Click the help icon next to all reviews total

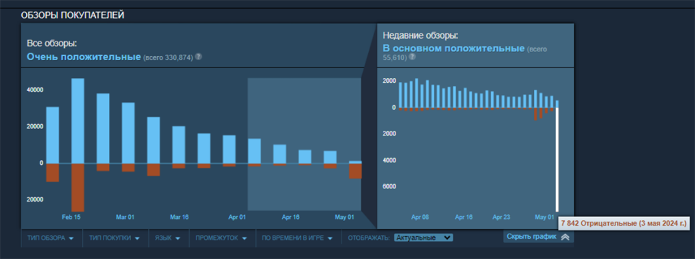coord(198,57)
